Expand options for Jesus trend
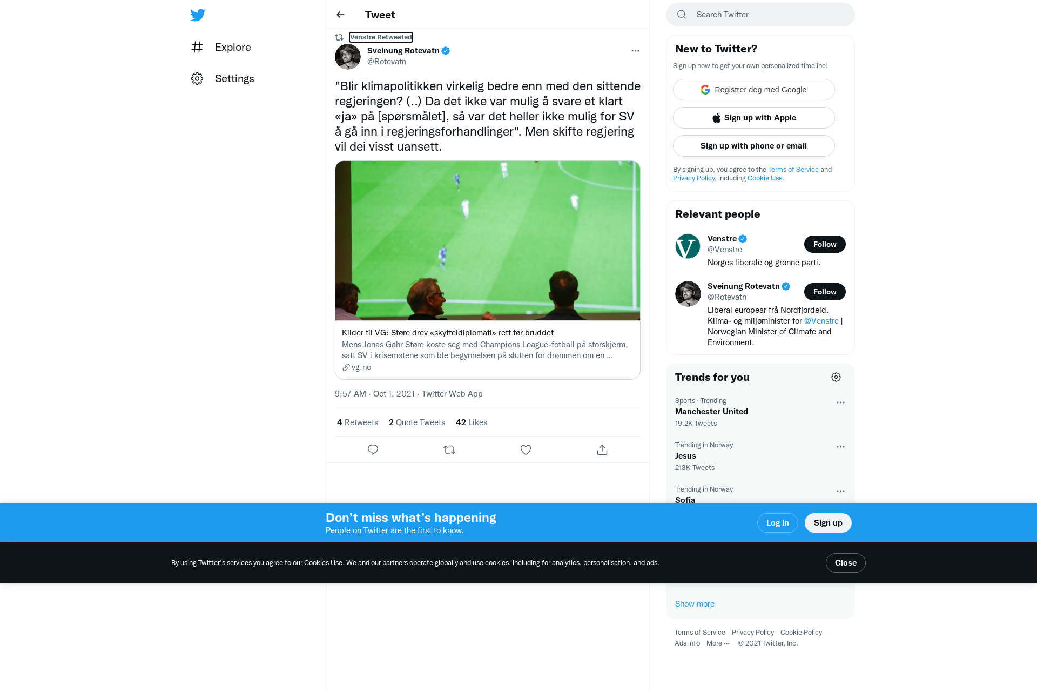The height and width of the screenshot is (692, 1037). [x=840, y=447]
